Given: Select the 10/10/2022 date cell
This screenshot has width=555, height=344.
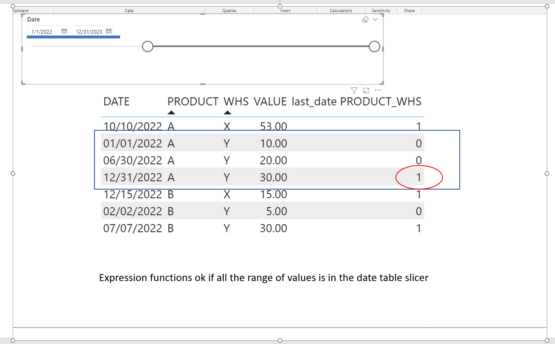Looking at the screenshot, I should click(x=133, y=127).
